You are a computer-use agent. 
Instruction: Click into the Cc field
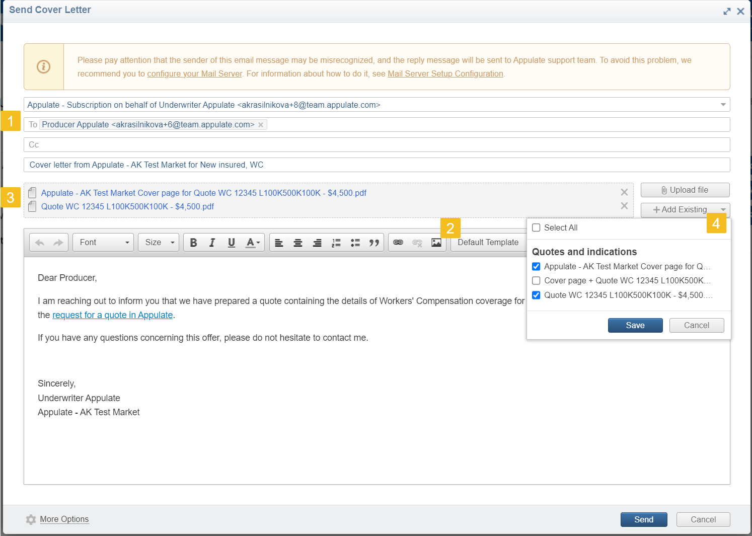pos(377,145)
